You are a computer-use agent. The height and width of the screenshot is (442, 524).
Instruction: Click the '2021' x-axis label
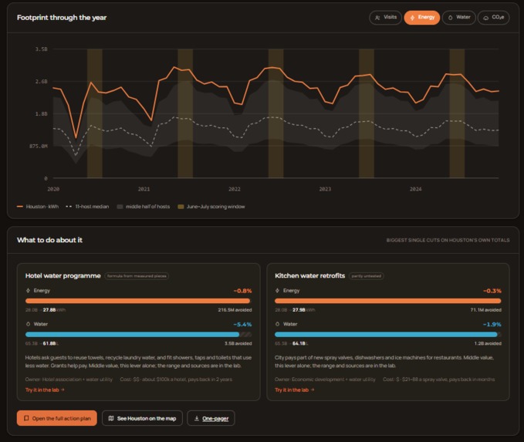pos(144,189)
